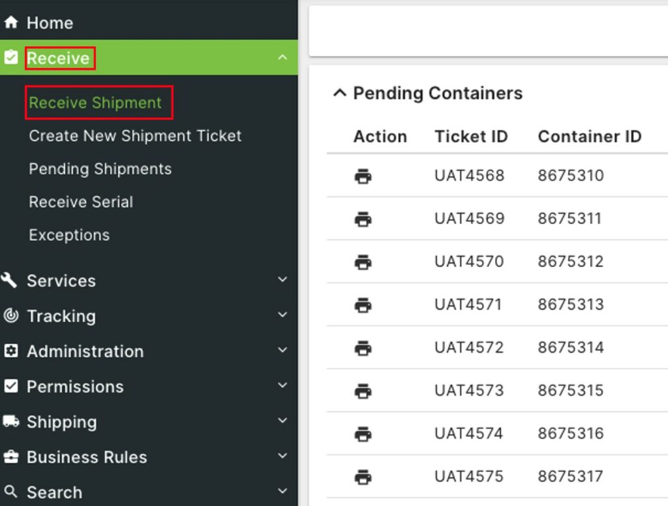Print container 8675311 label

(363, 219)
